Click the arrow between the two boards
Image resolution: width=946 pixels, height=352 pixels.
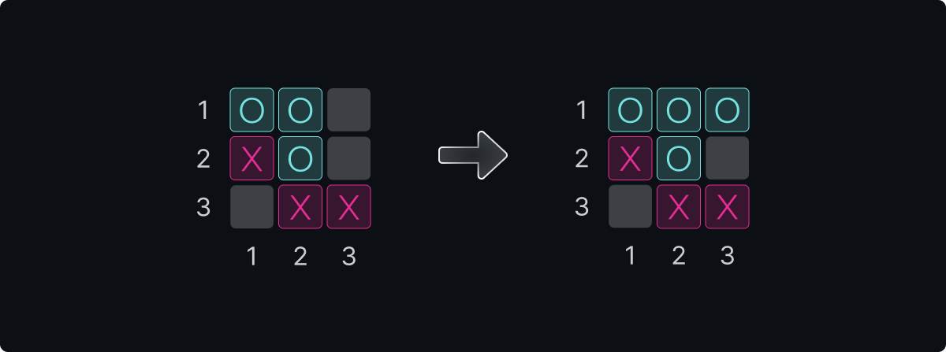pos(472,156)
